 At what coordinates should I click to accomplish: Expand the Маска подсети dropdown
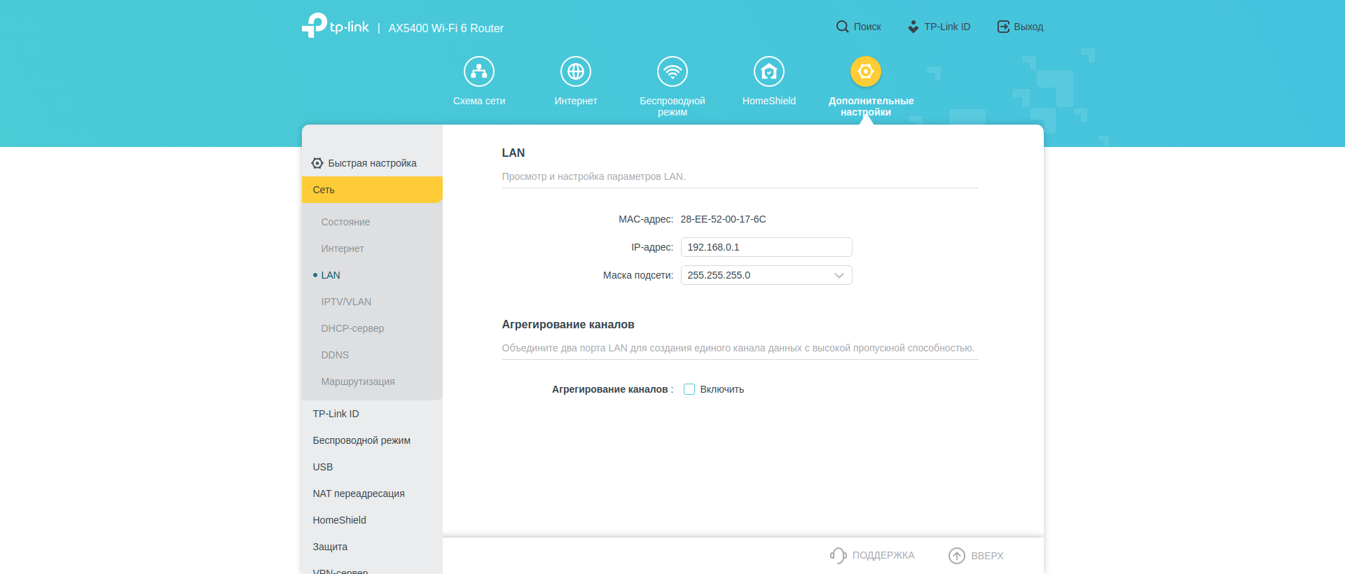tap(766, 275)
